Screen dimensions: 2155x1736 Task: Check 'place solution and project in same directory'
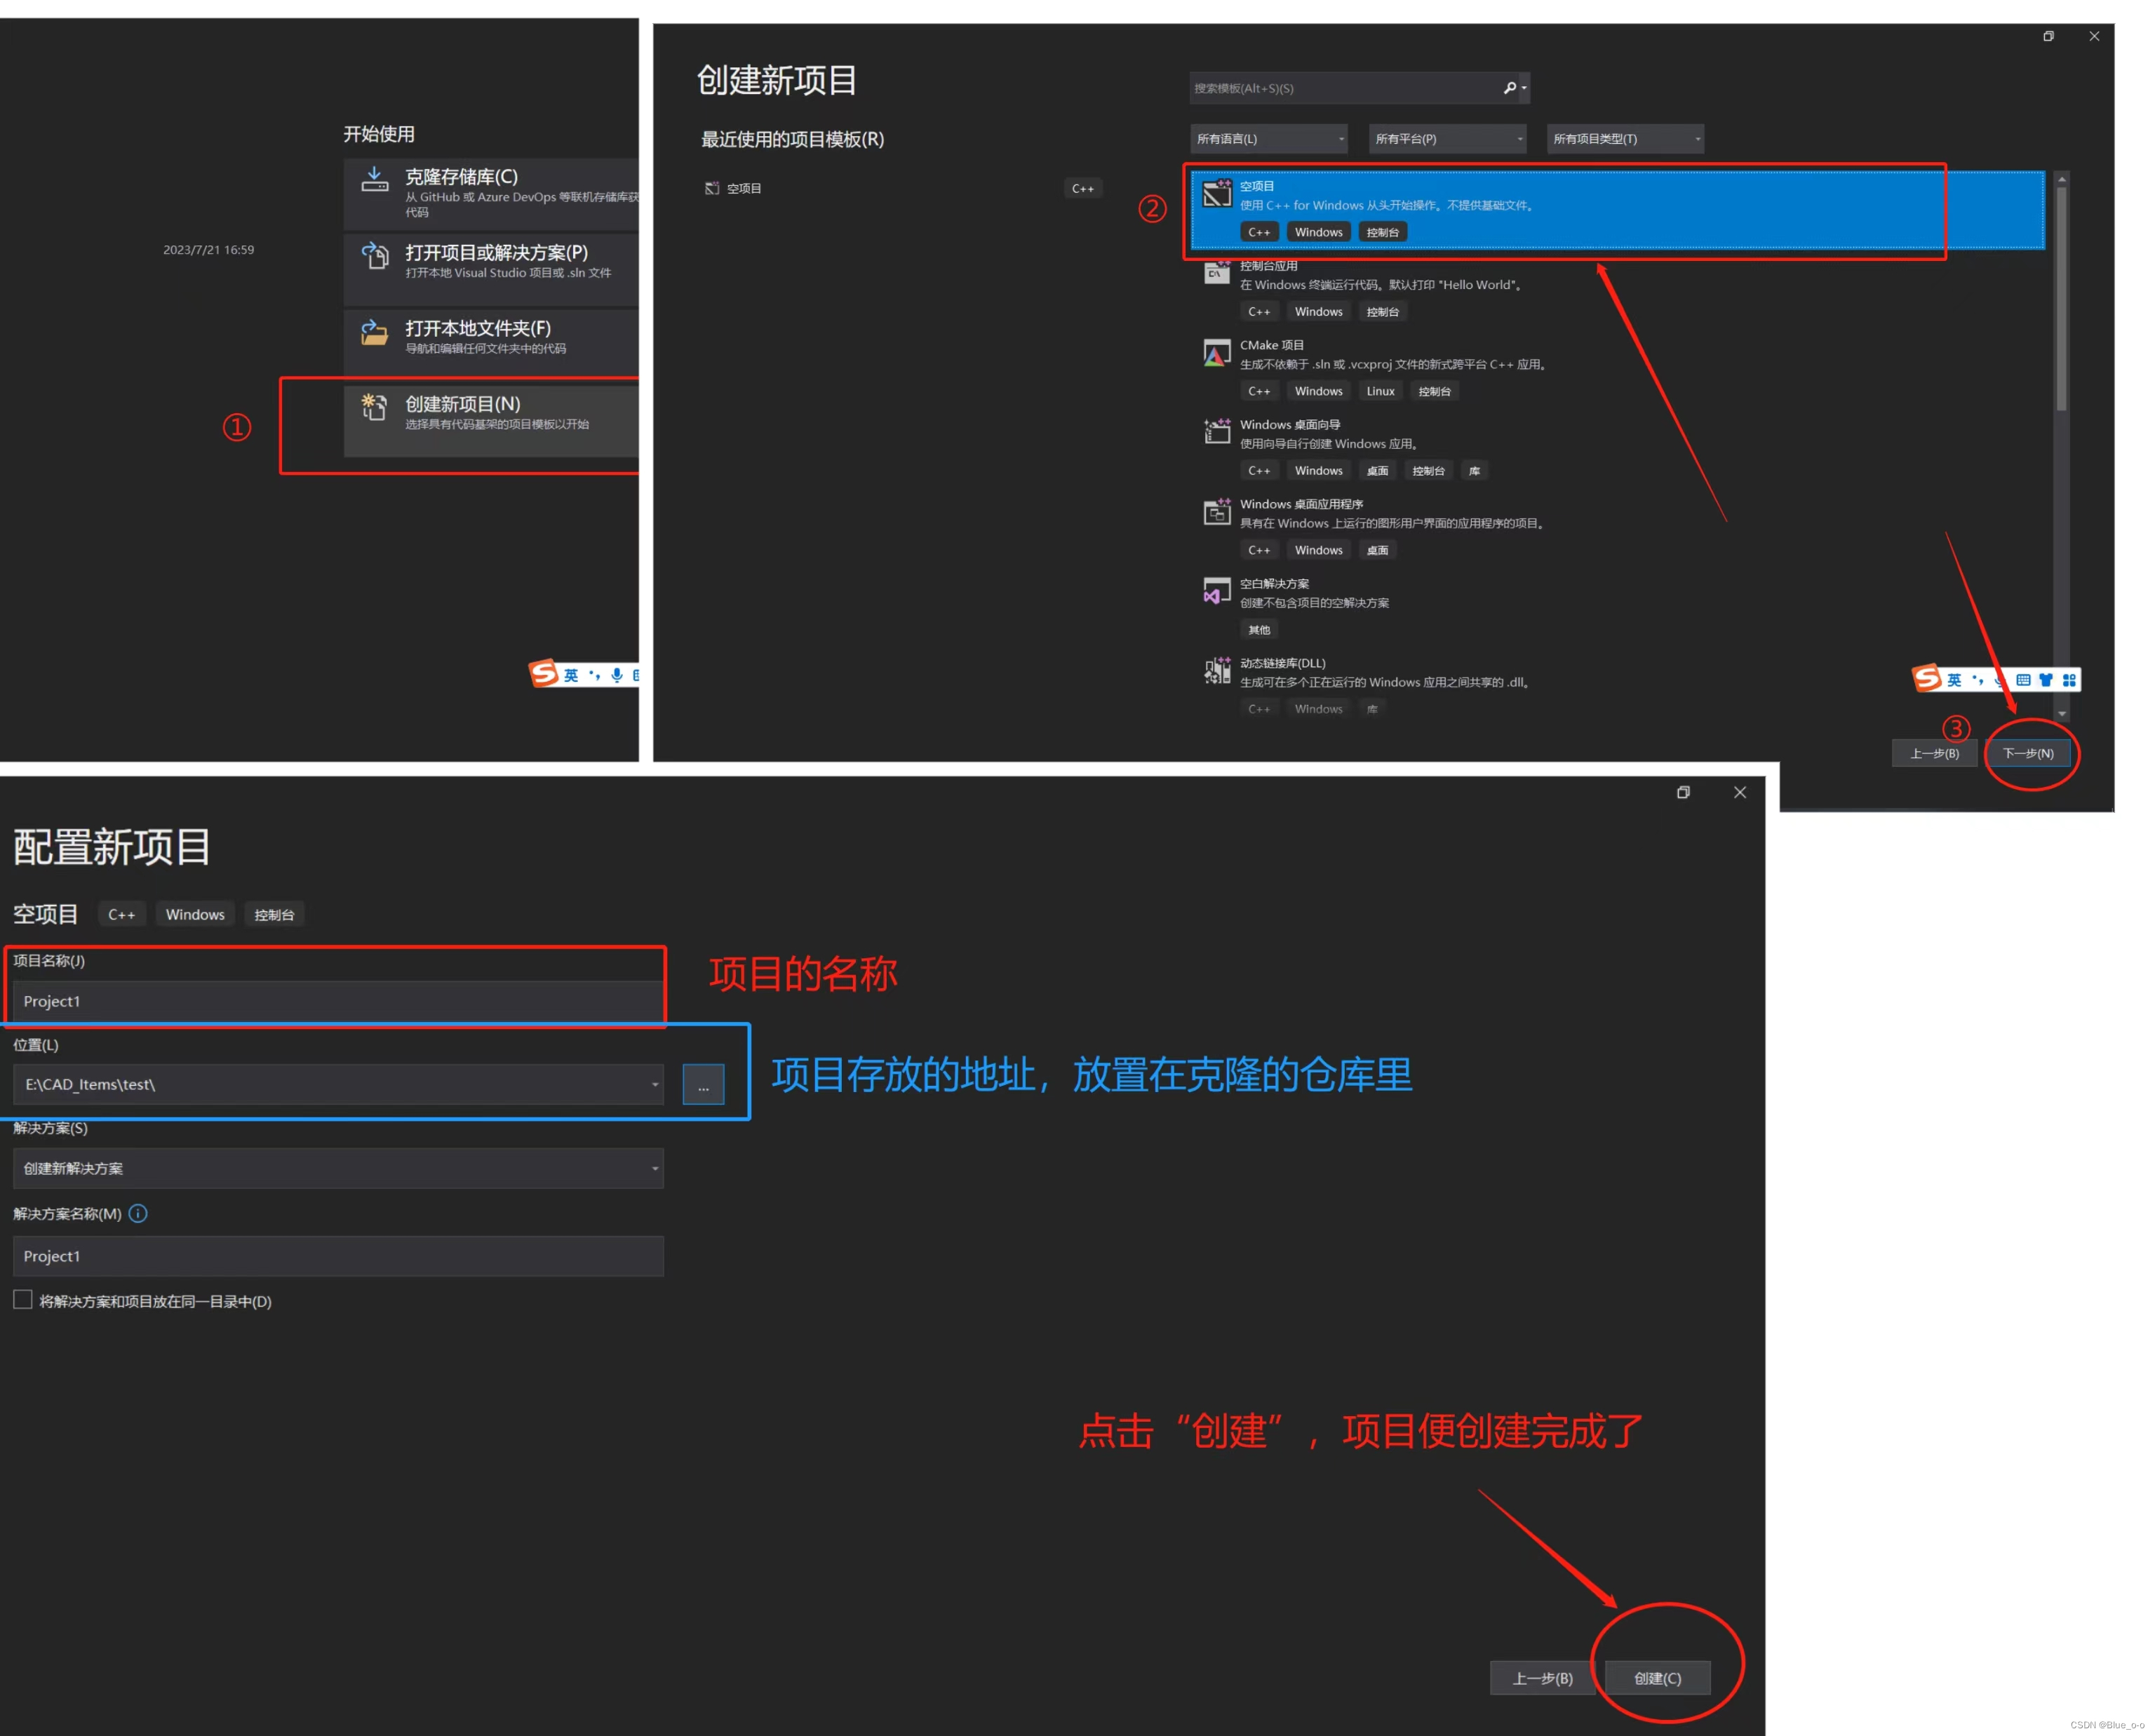23,1299
